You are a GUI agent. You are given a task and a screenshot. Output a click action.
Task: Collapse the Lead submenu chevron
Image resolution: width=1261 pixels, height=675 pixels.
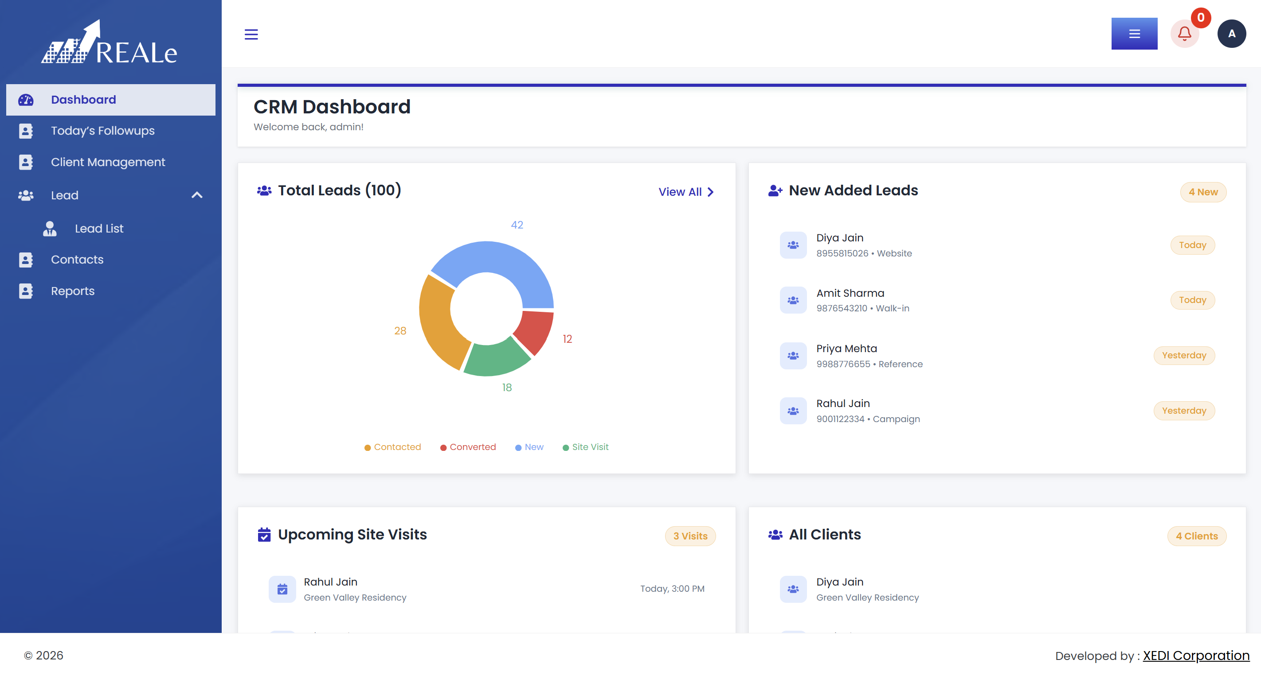pyautogui.click(x=197, y=195)
